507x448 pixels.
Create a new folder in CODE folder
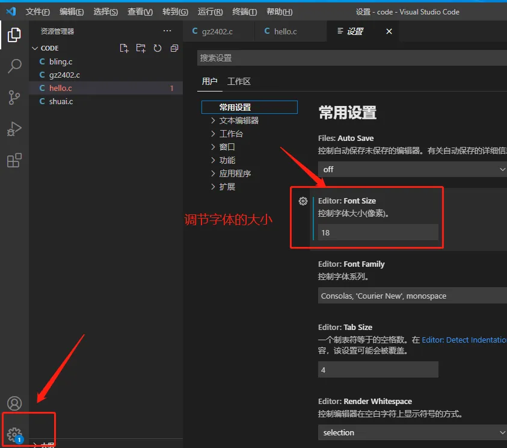141,48
